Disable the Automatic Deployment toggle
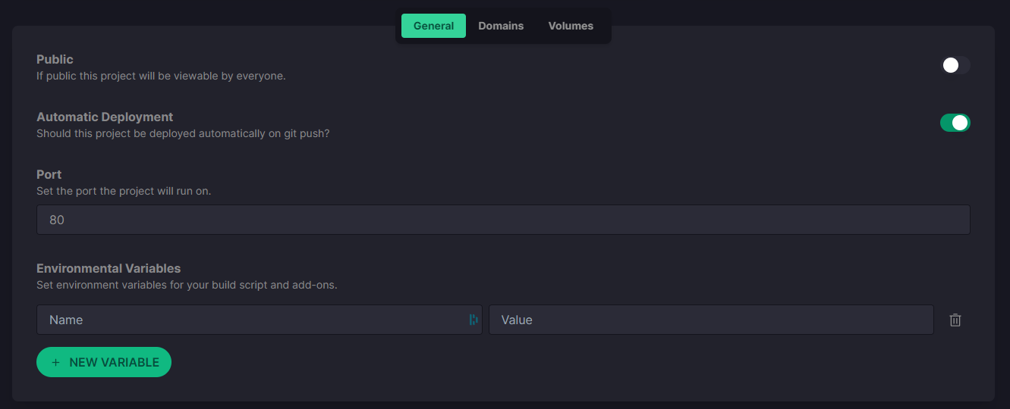This screenshot has height=409, width=1010. 955,123
